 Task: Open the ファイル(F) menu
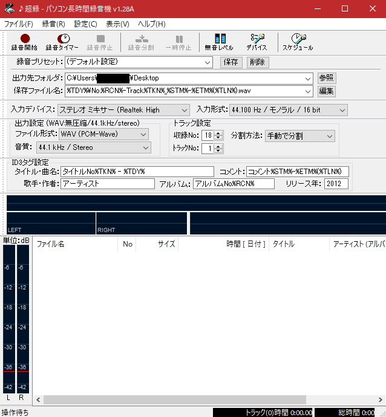coord(19,24)
